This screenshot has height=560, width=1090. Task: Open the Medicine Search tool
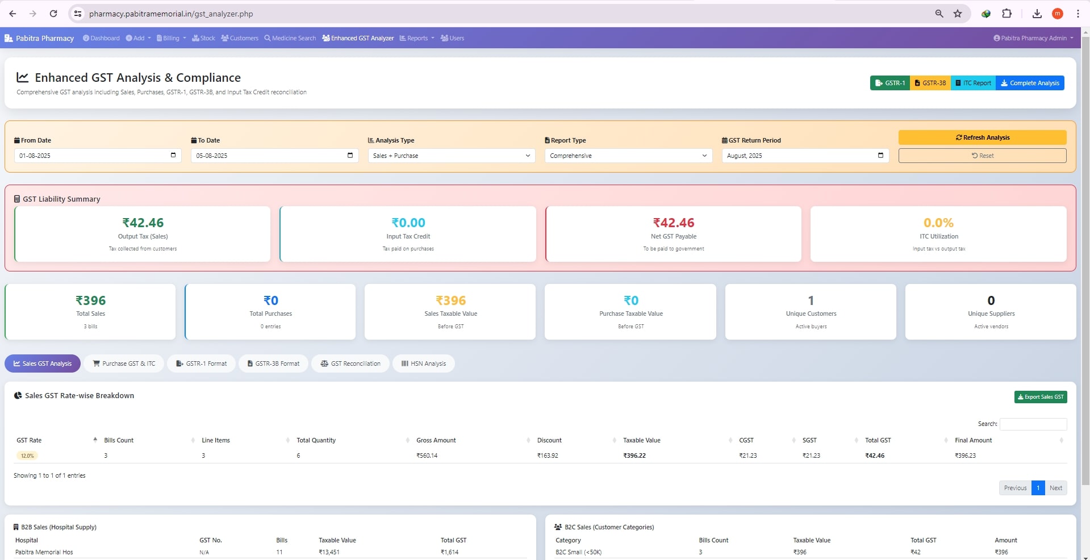pos(290,38)
